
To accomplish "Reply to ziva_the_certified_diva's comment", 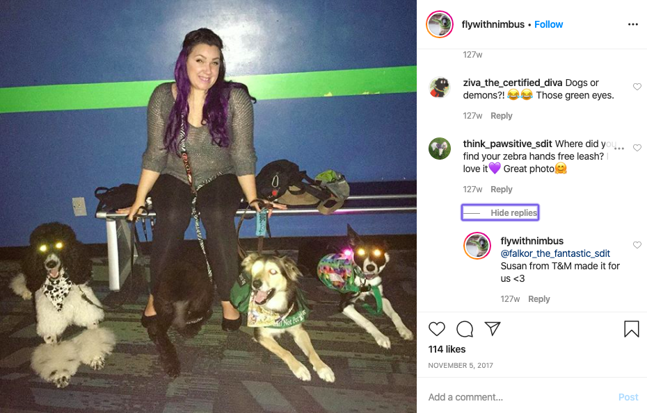I will pyautogui.click(x=502, y=116).
